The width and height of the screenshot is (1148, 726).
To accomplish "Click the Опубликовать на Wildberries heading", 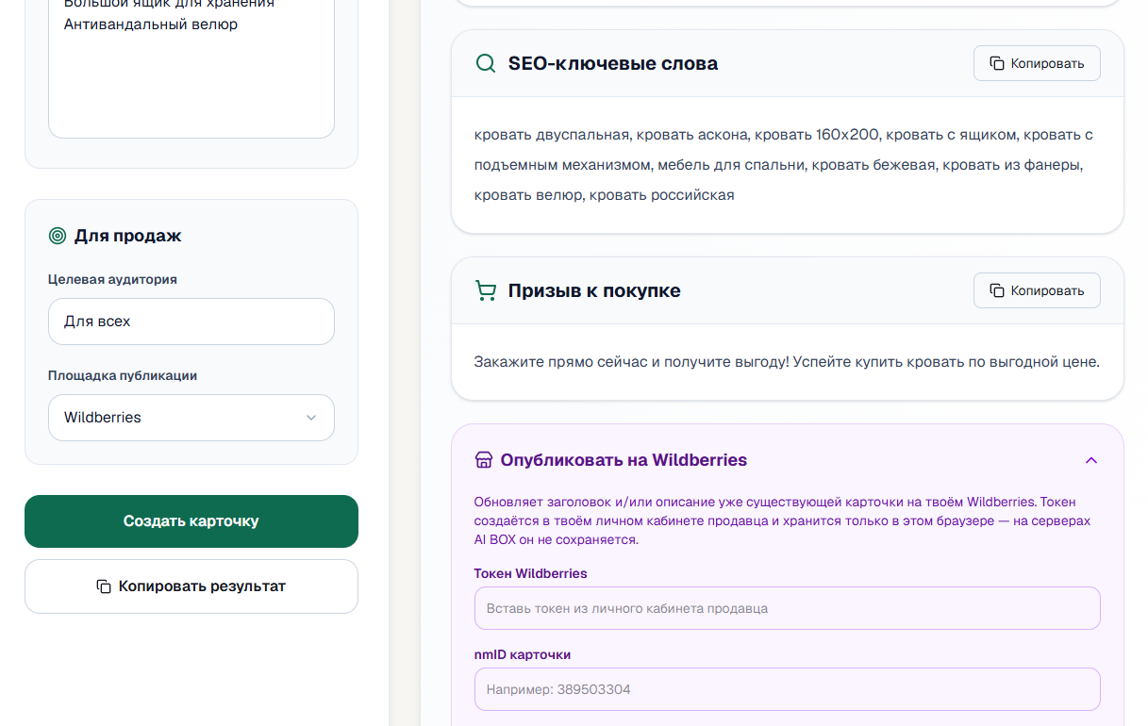I will click(624, 460).
